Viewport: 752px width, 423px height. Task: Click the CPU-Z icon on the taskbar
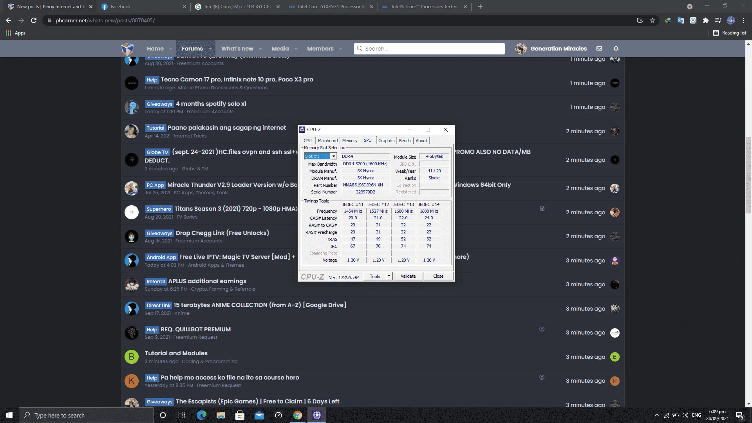[317, 415]
